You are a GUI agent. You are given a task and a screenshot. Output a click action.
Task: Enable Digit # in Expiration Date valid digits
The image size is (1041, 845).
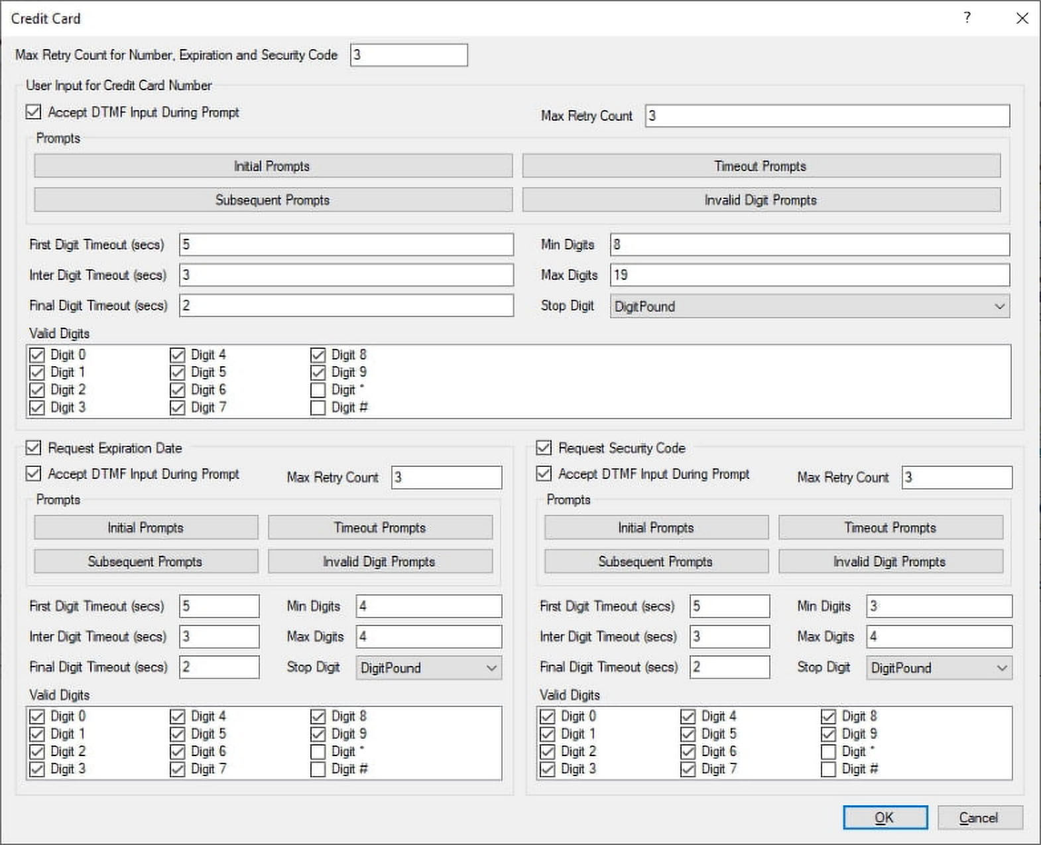click(x=318, y=769)
